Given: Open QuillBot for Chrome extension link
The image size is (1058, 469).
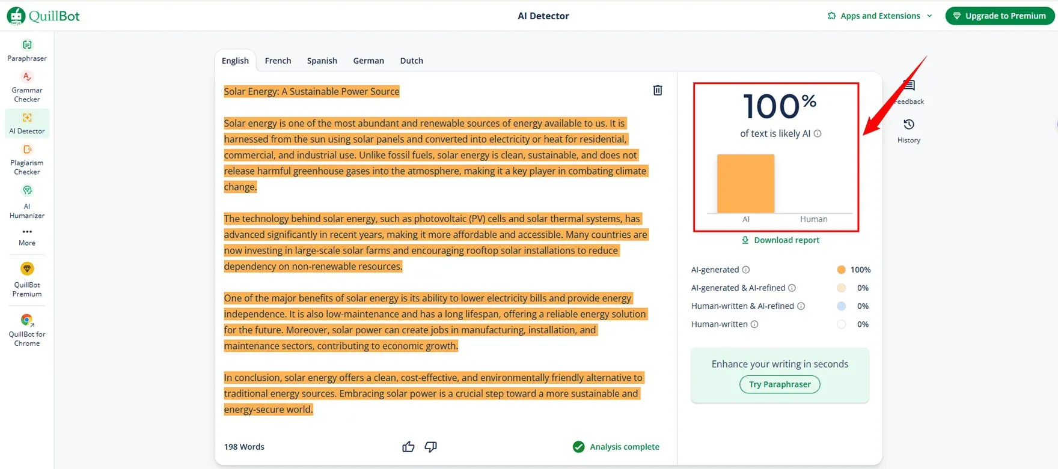Looking at the screenshot, I should point(27,330).
